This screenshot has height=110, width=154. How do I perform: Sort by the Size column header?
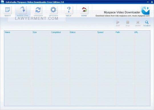pyautogui.click(x=35, y=32)
